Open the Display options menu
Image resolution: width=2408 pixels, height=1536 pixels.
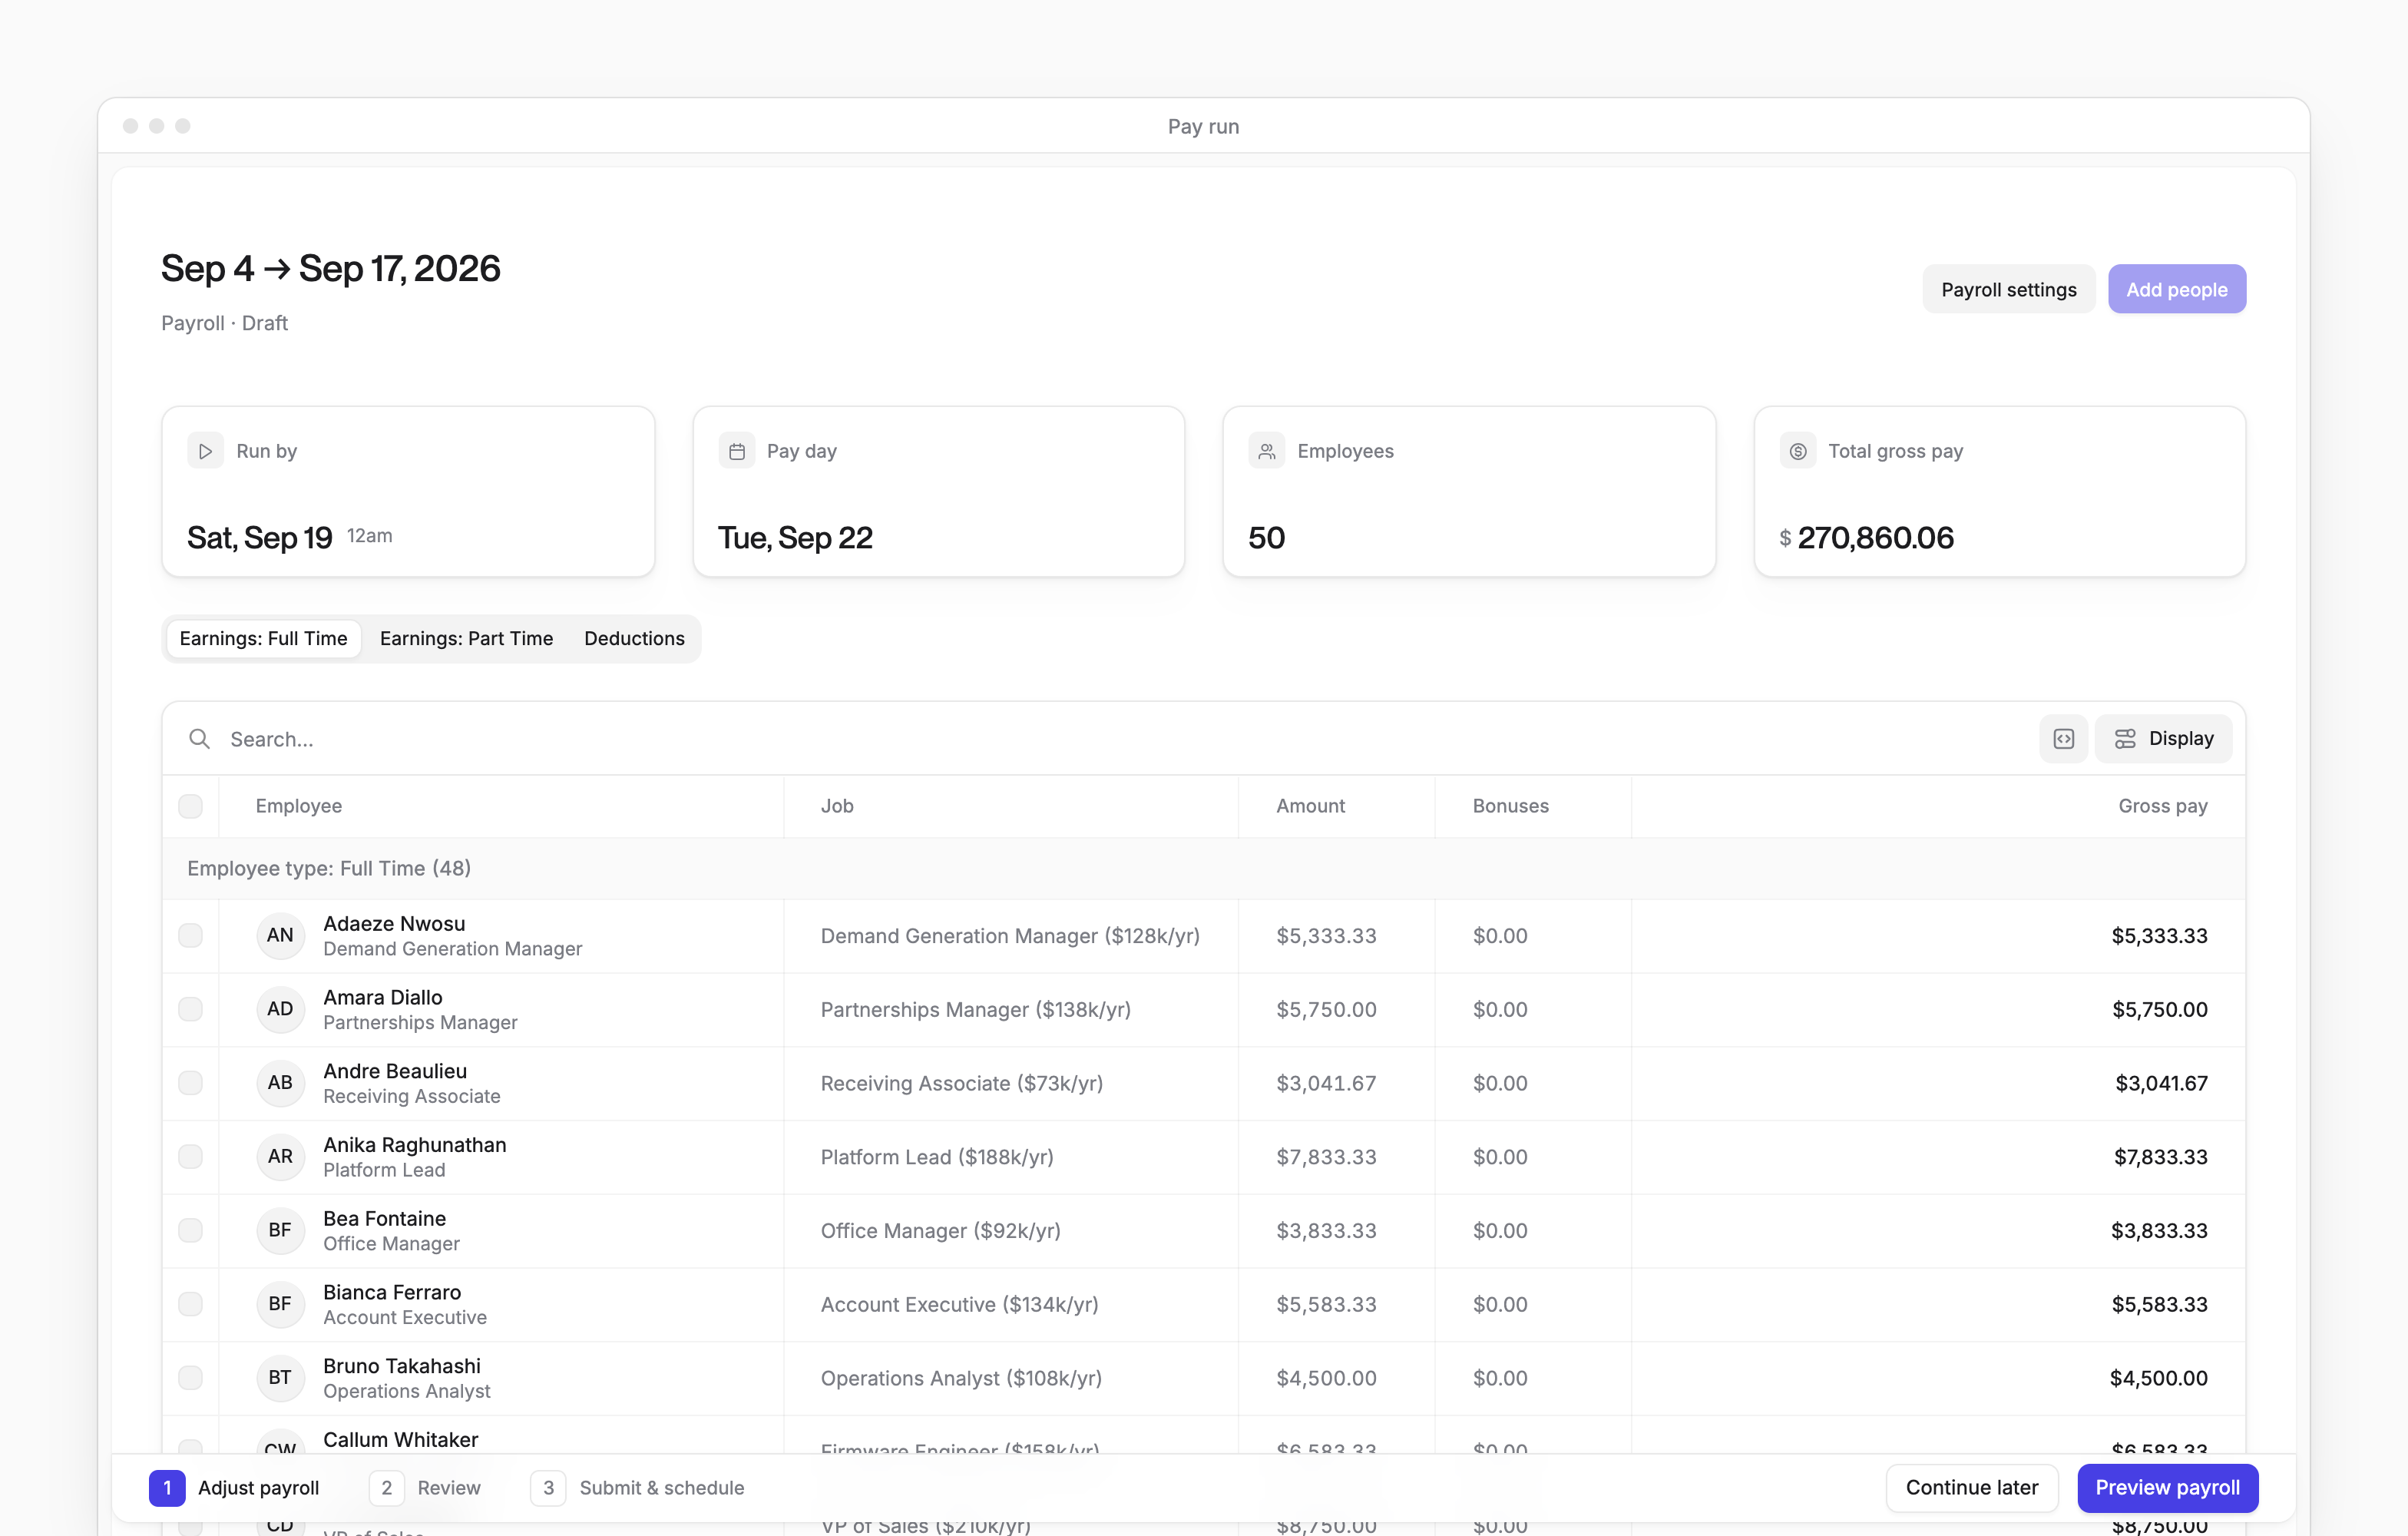2164,739
